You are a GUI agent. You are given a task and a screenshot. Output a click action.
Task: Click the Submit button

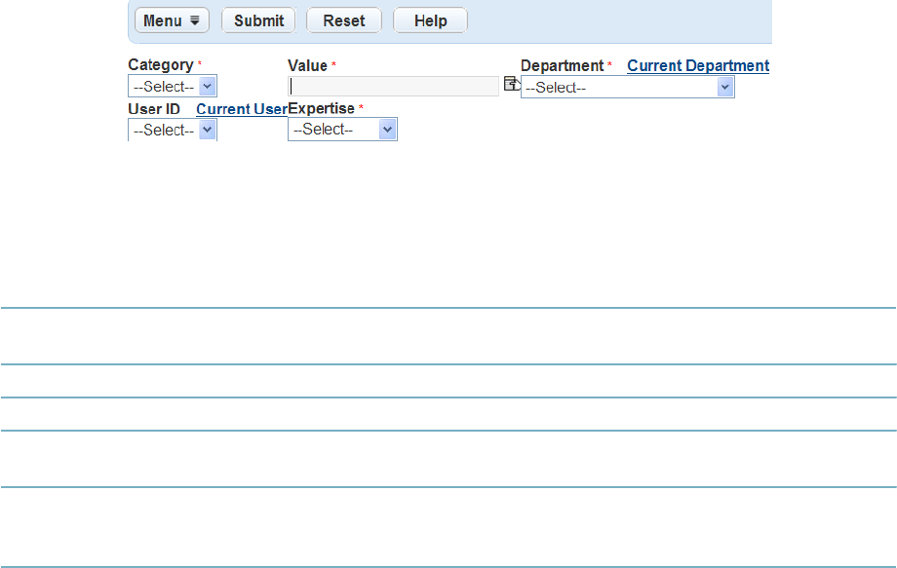258,20
